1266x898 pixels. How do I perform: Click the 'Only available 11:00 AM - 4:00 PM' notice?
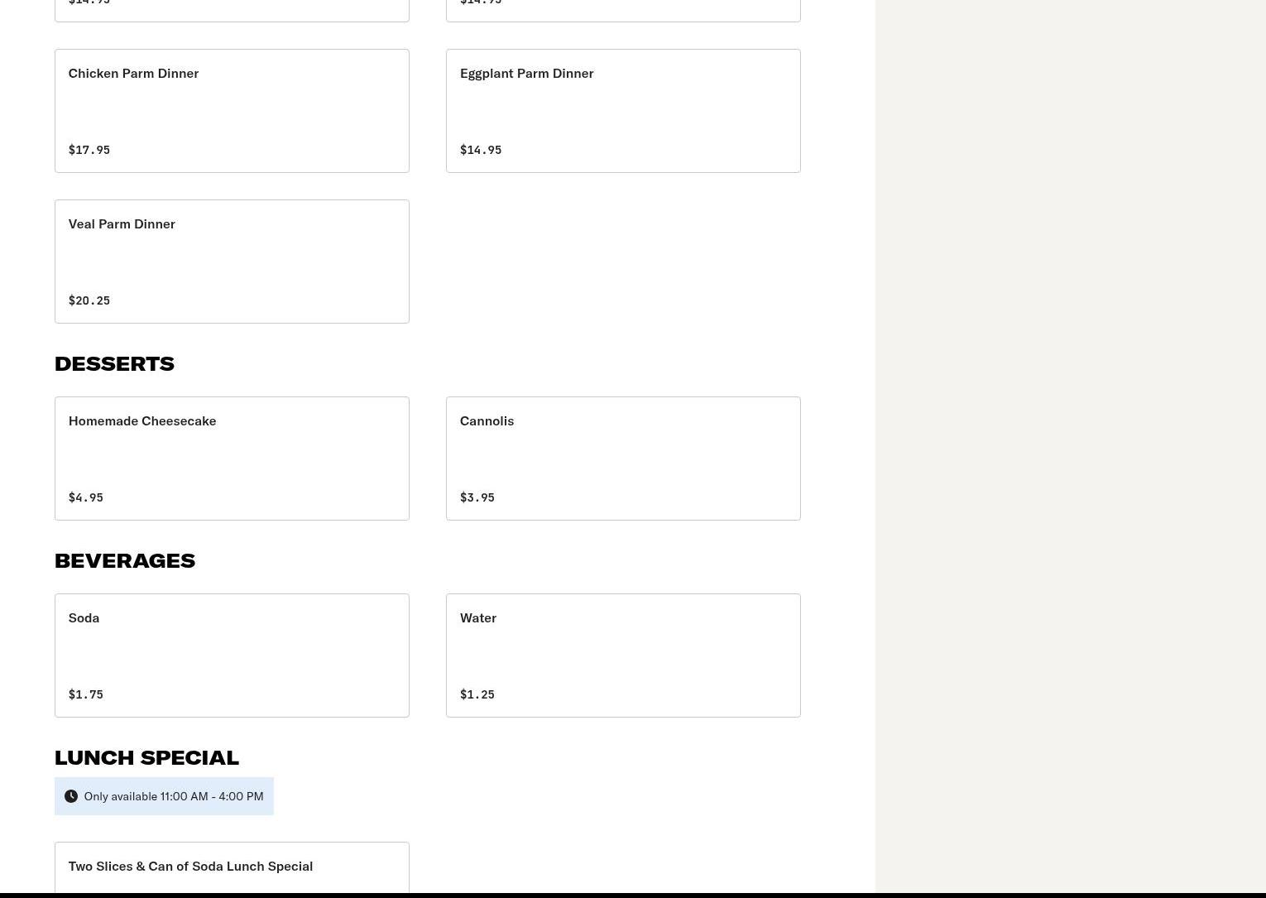[x=164, y=796]
